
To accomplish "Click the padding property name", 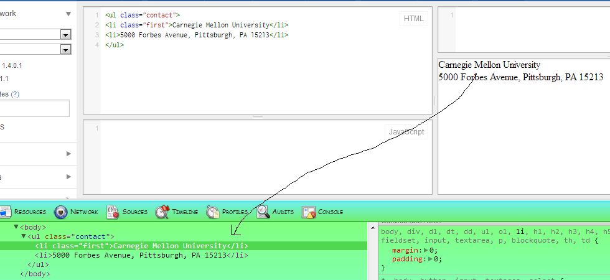I will [407, 259].
